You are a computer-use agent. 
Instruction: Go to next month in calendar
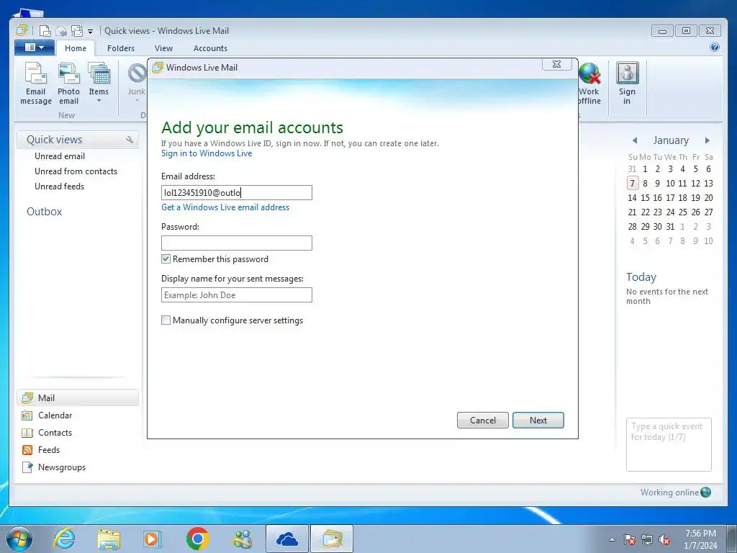[707, 140]
